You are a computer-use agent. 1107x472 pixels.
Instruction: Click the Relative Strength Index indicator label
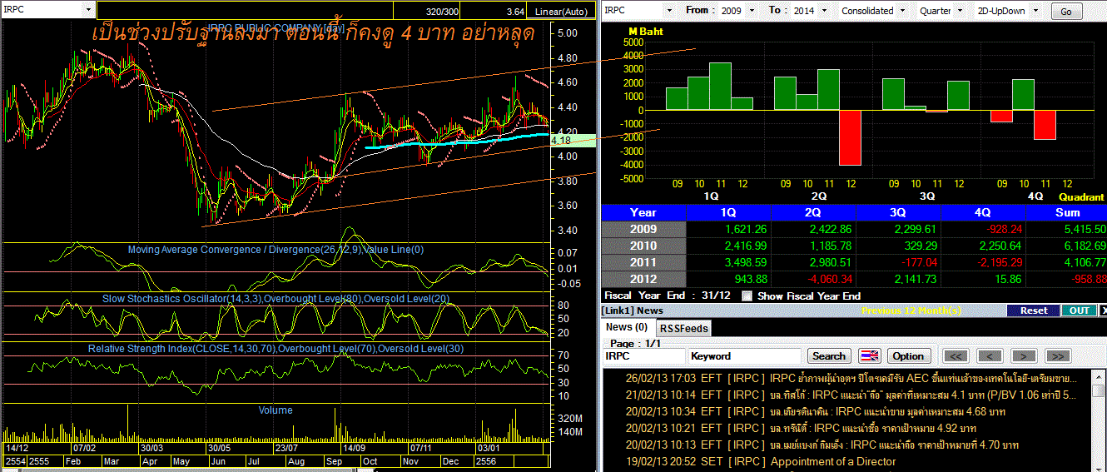(x=276, y=349)
